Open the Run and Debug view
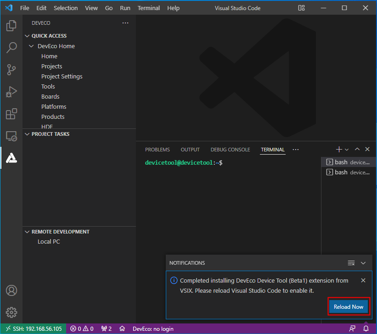 pos(11,92)
